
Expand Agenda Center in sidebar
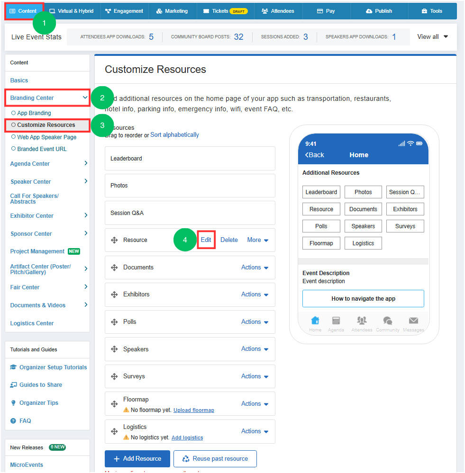(x=86, y=163)
